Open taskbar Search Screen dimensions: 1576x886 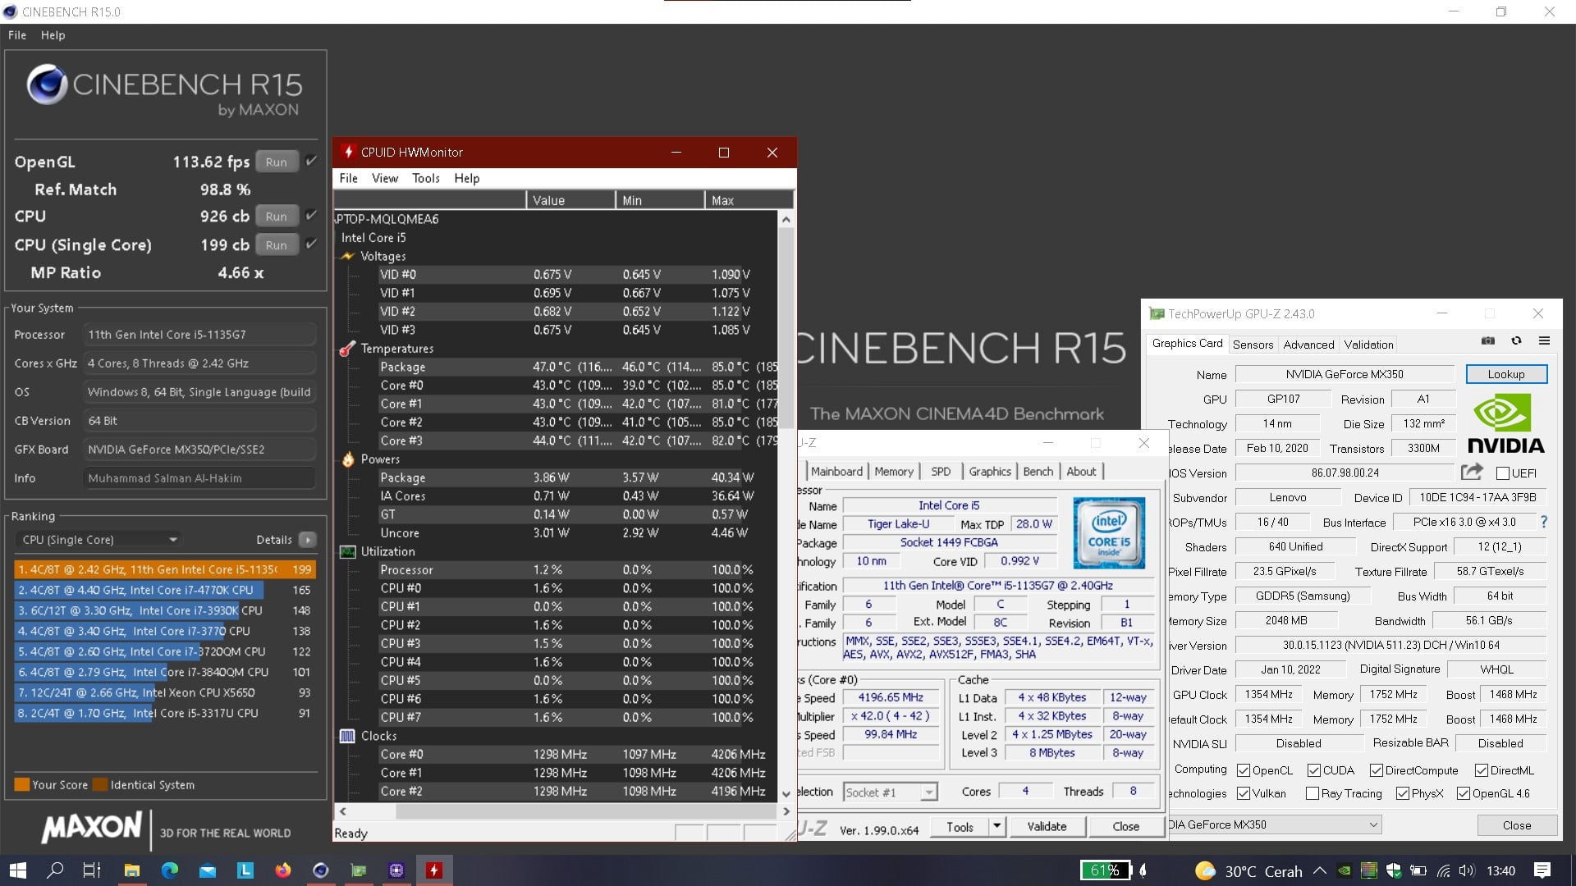point(55,870)
